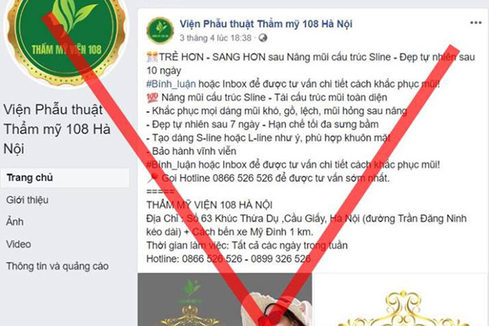Click the second #Bình_luận hashtag near the bottom
489x326 pixels.
click(x=171, y=165)
